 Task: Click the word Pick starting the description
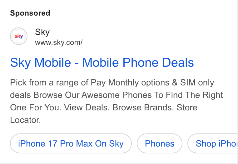point(18,83)
